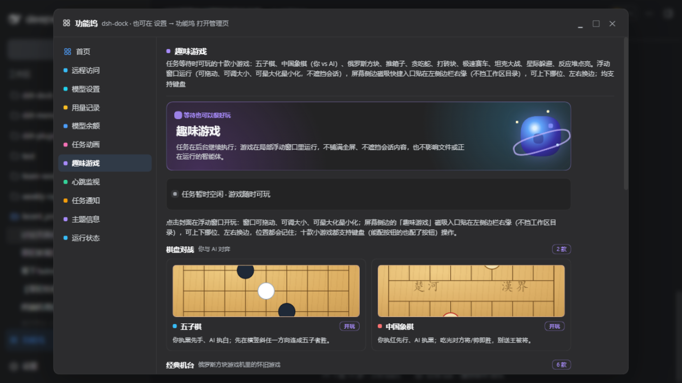Open 心跳监视 section
The width and height of the screenshot is (682, 383).
point(104,182)
